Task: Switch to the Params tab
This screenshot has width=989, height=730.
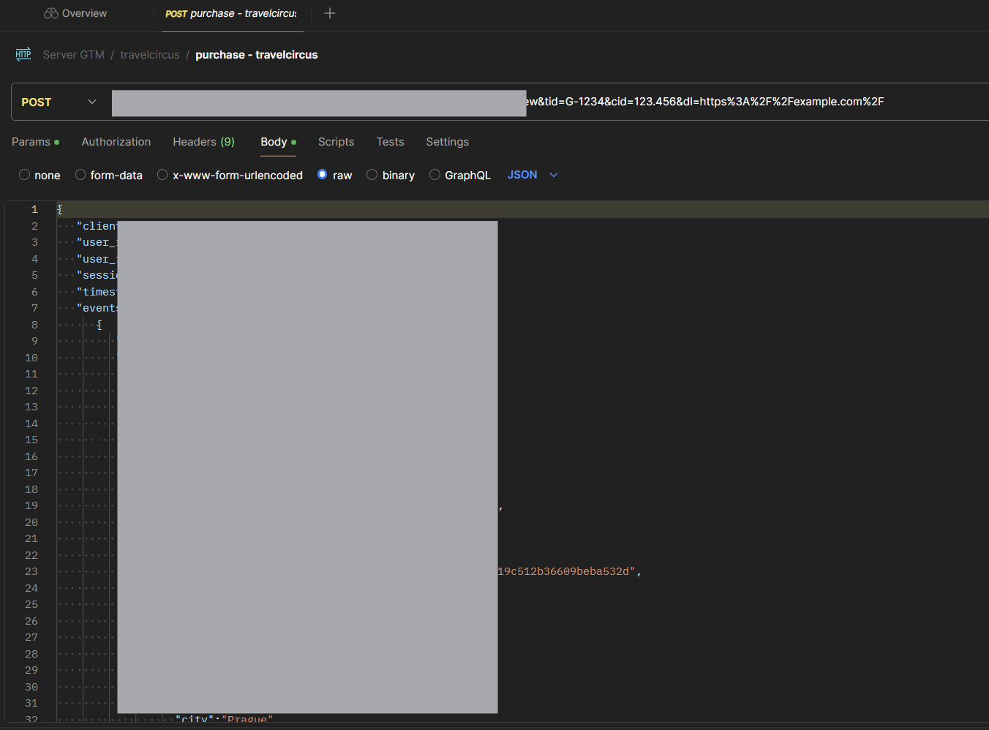Action: pos(35,142)
